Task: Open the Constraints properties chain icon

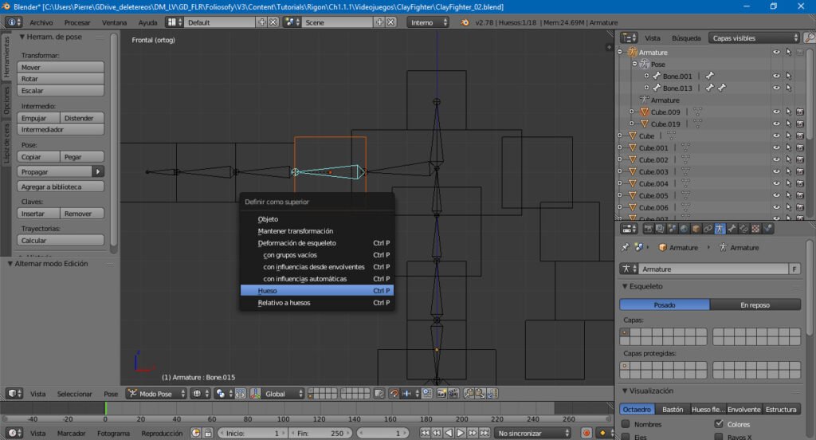Action: pos(708,229)
